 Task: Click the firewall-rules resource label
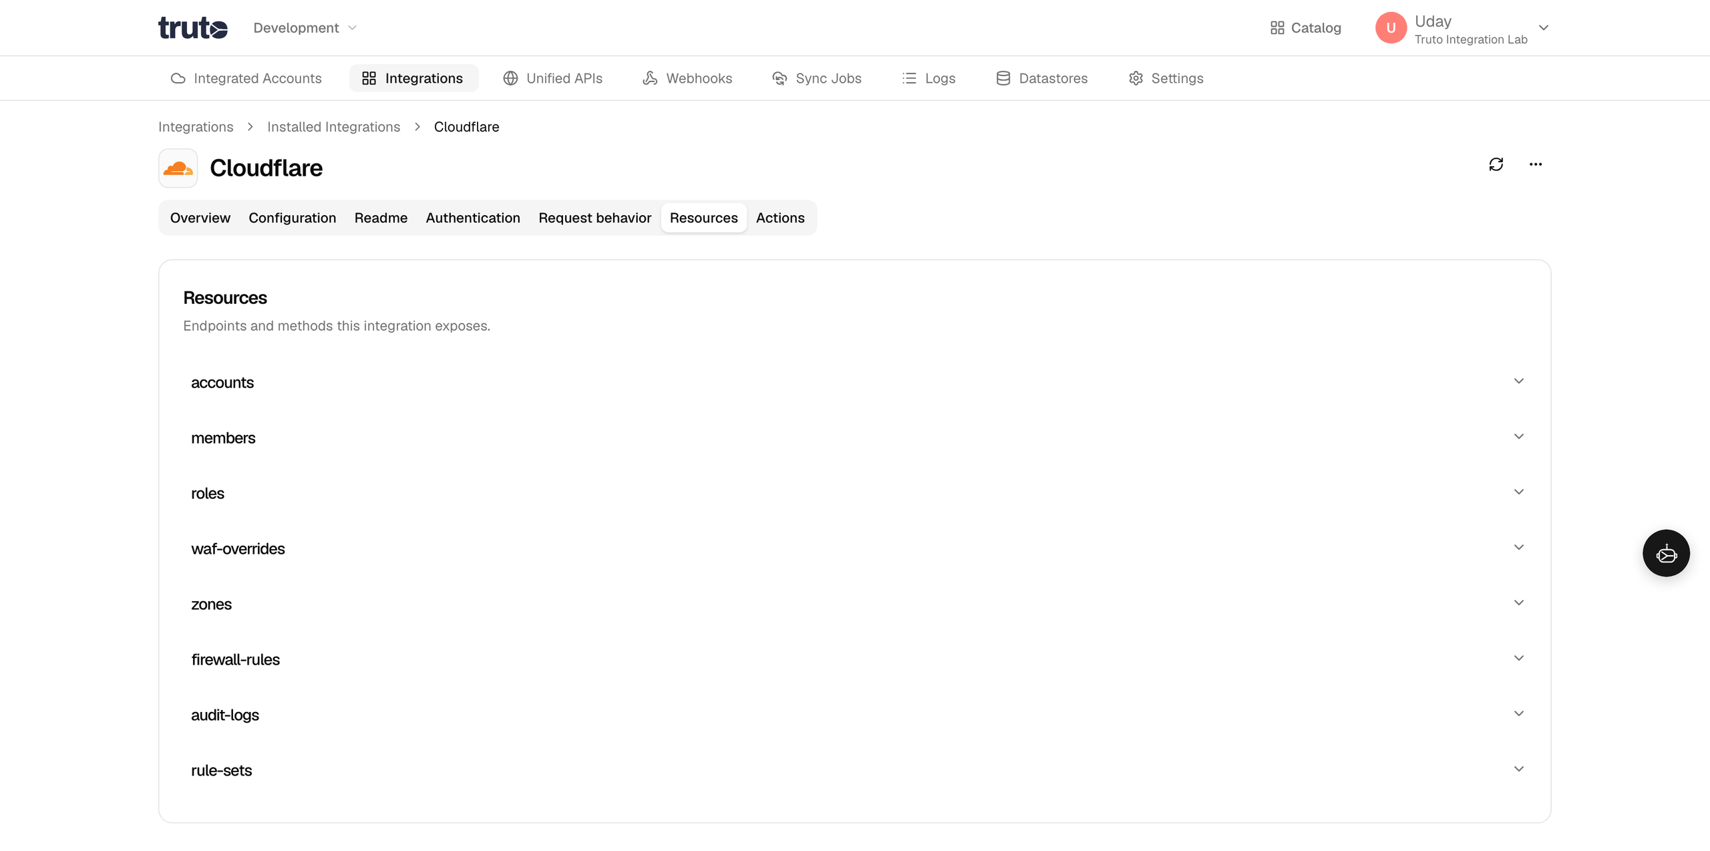pos(235,660)
